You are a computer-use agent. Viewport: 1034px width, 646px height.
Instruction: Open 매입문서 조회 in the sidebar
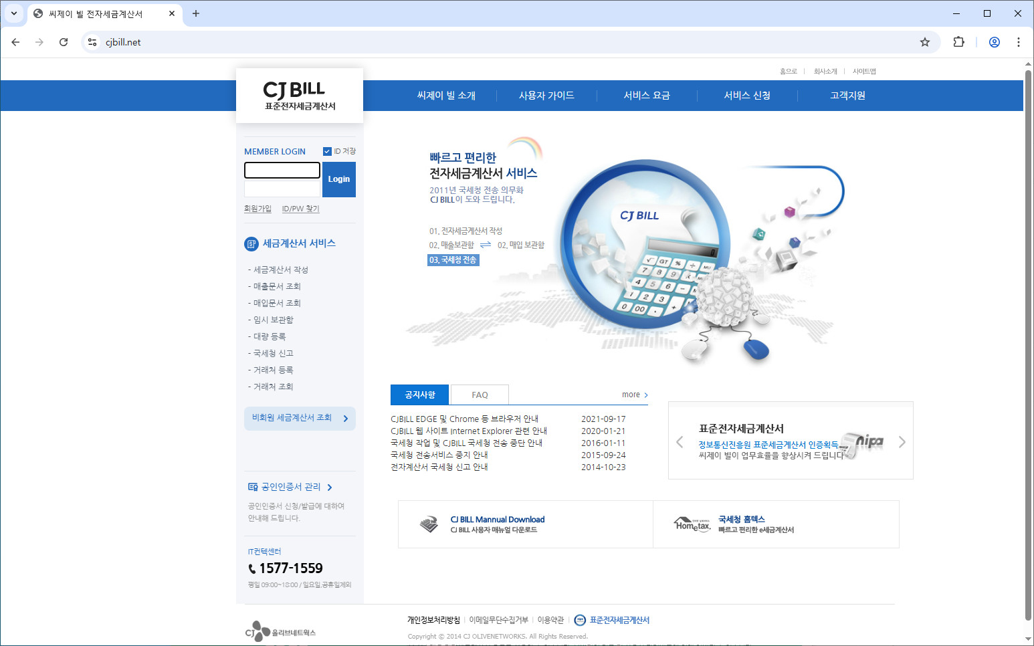(277, 303)
